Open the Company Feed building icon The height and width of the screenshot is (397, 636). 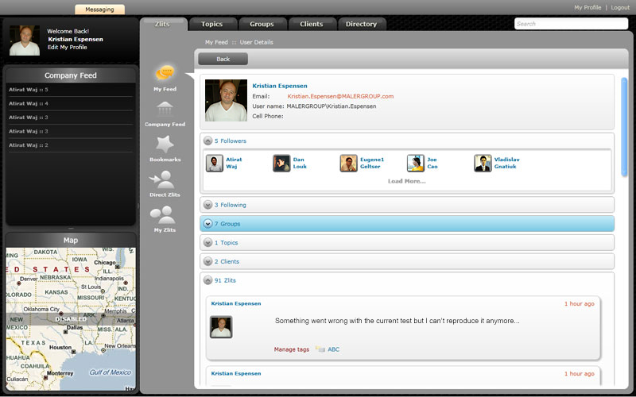pos(165,109)
